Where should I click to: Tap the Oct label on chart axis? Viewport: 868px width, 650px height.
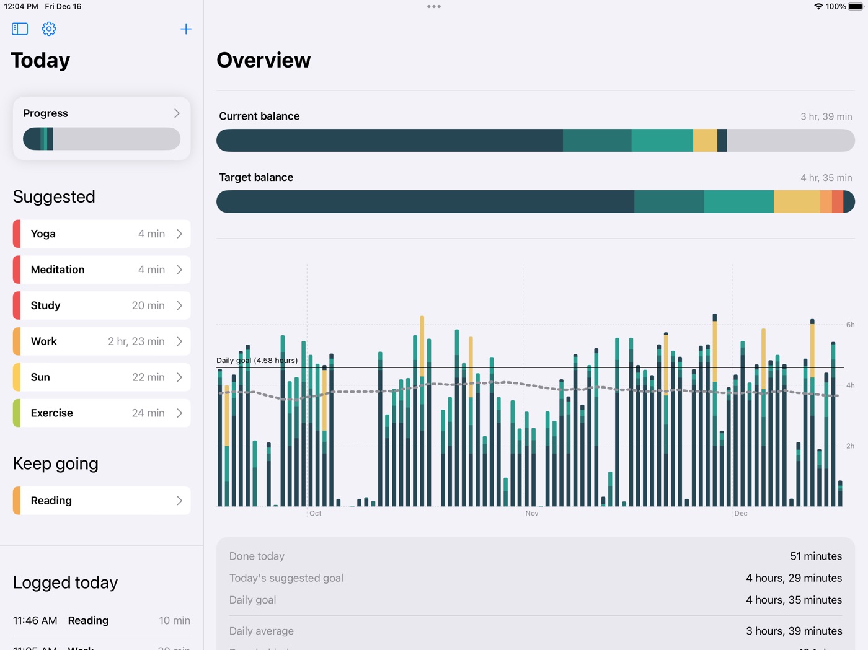(x=316, y=514)
